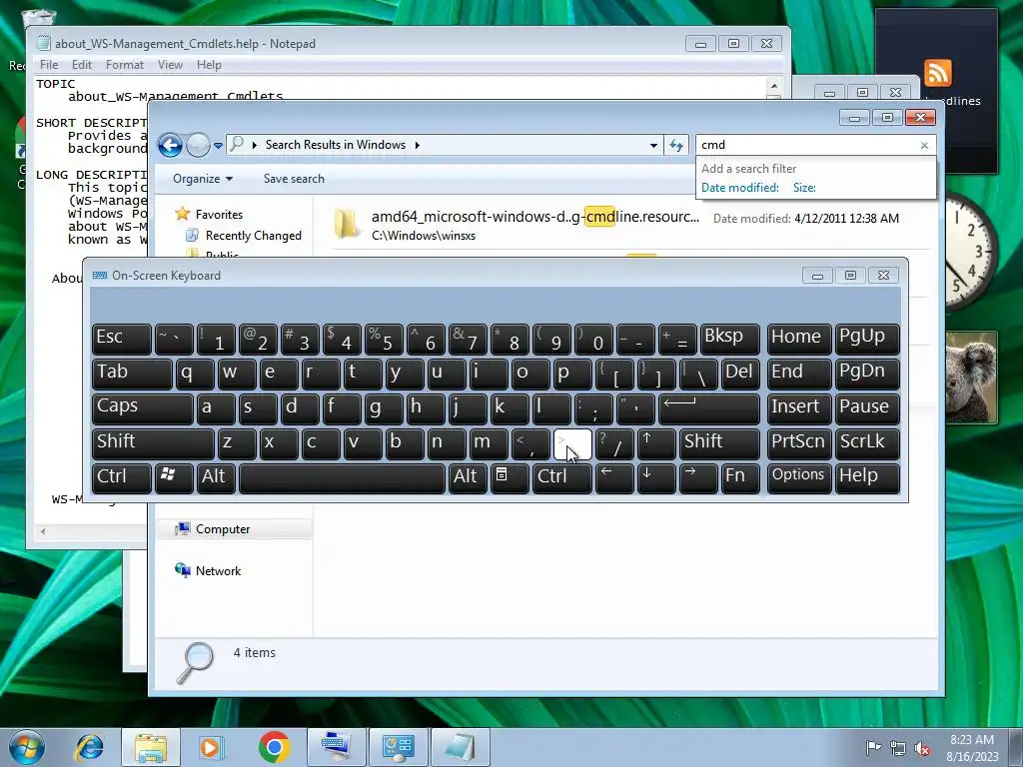Click the Windows logo key on keyboard

[x=174, y=478]
